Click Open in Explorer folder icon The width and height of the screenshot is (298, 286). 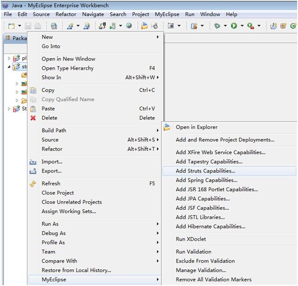167,127
